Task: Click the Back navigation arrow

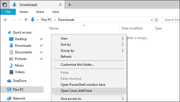Action: 6,20
